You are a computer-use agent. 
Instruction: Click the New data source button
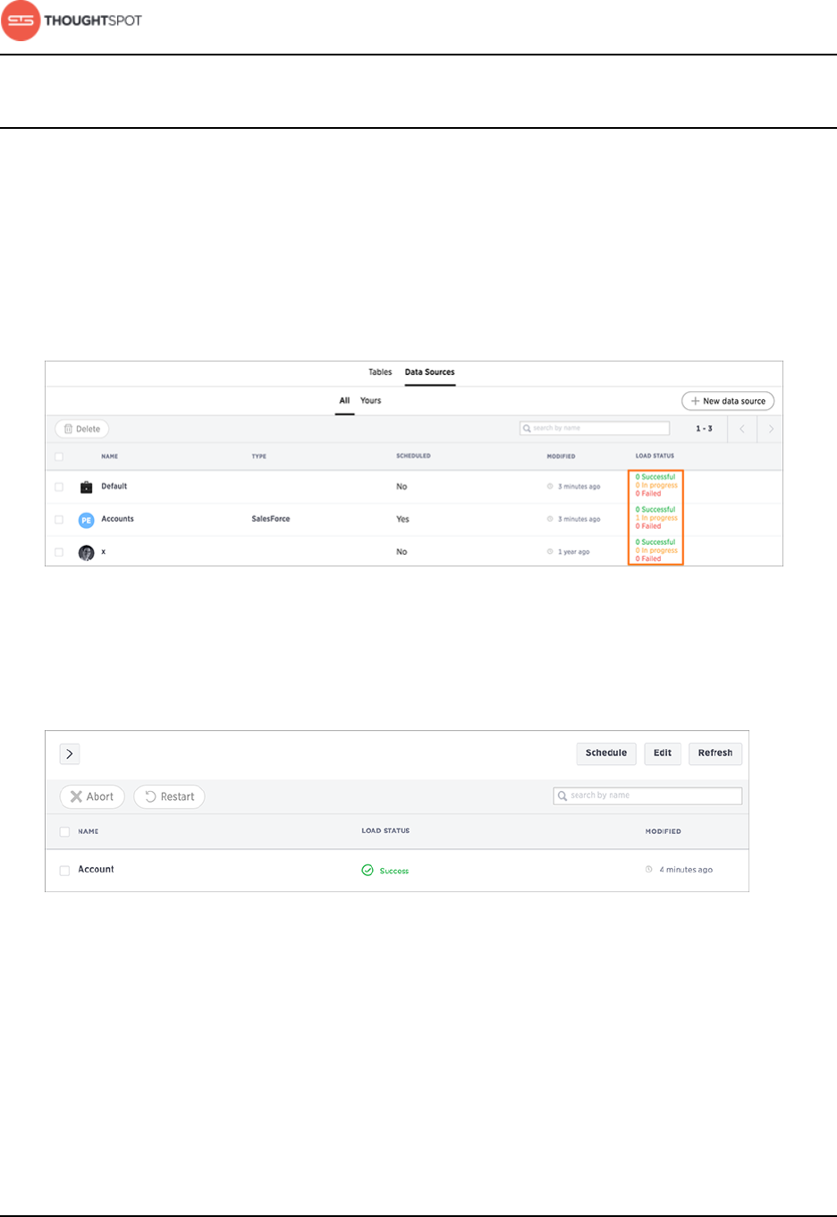pyautogui.click(x=728, y=401)
